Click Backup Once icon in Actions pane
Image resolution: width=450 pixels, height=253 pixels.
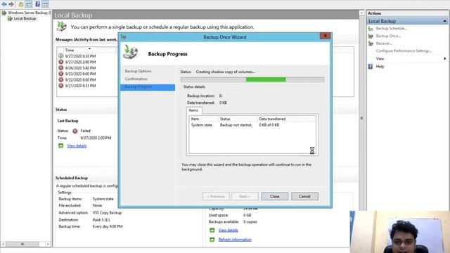[371, 36]
